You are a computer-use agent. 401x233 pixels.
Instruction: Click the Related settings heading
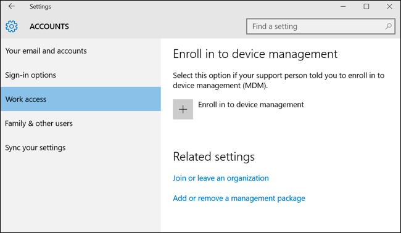(214, 157)
